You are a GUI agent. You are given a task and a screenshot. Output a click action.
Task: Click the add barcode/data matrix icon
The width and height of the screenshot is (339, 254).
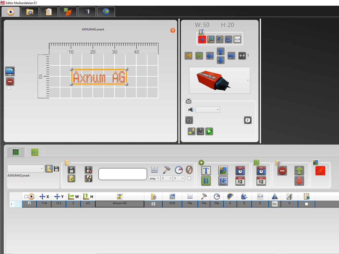223,181
